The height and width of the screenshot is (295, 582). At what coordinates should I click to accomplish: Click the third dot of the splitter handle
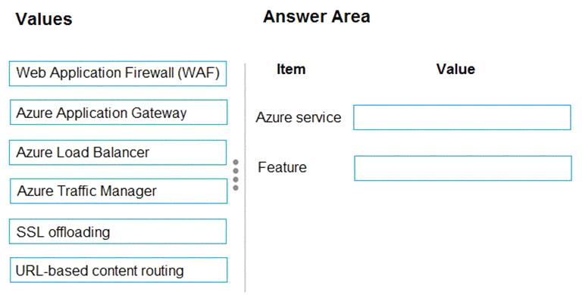tap(236, 179)
